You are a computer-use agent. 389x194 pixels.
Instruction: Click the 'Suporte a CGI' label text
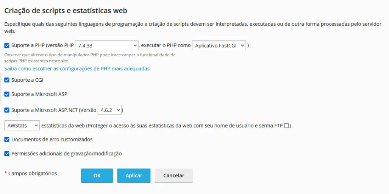27,80
